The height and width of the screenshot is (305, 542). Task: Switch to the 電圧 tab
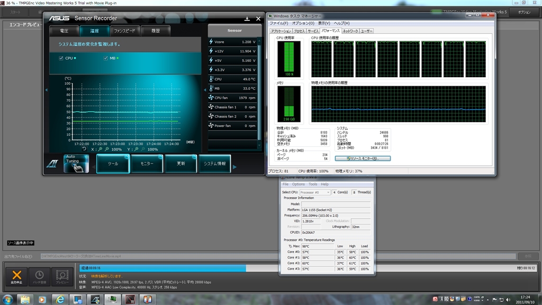tap(64, 31)
